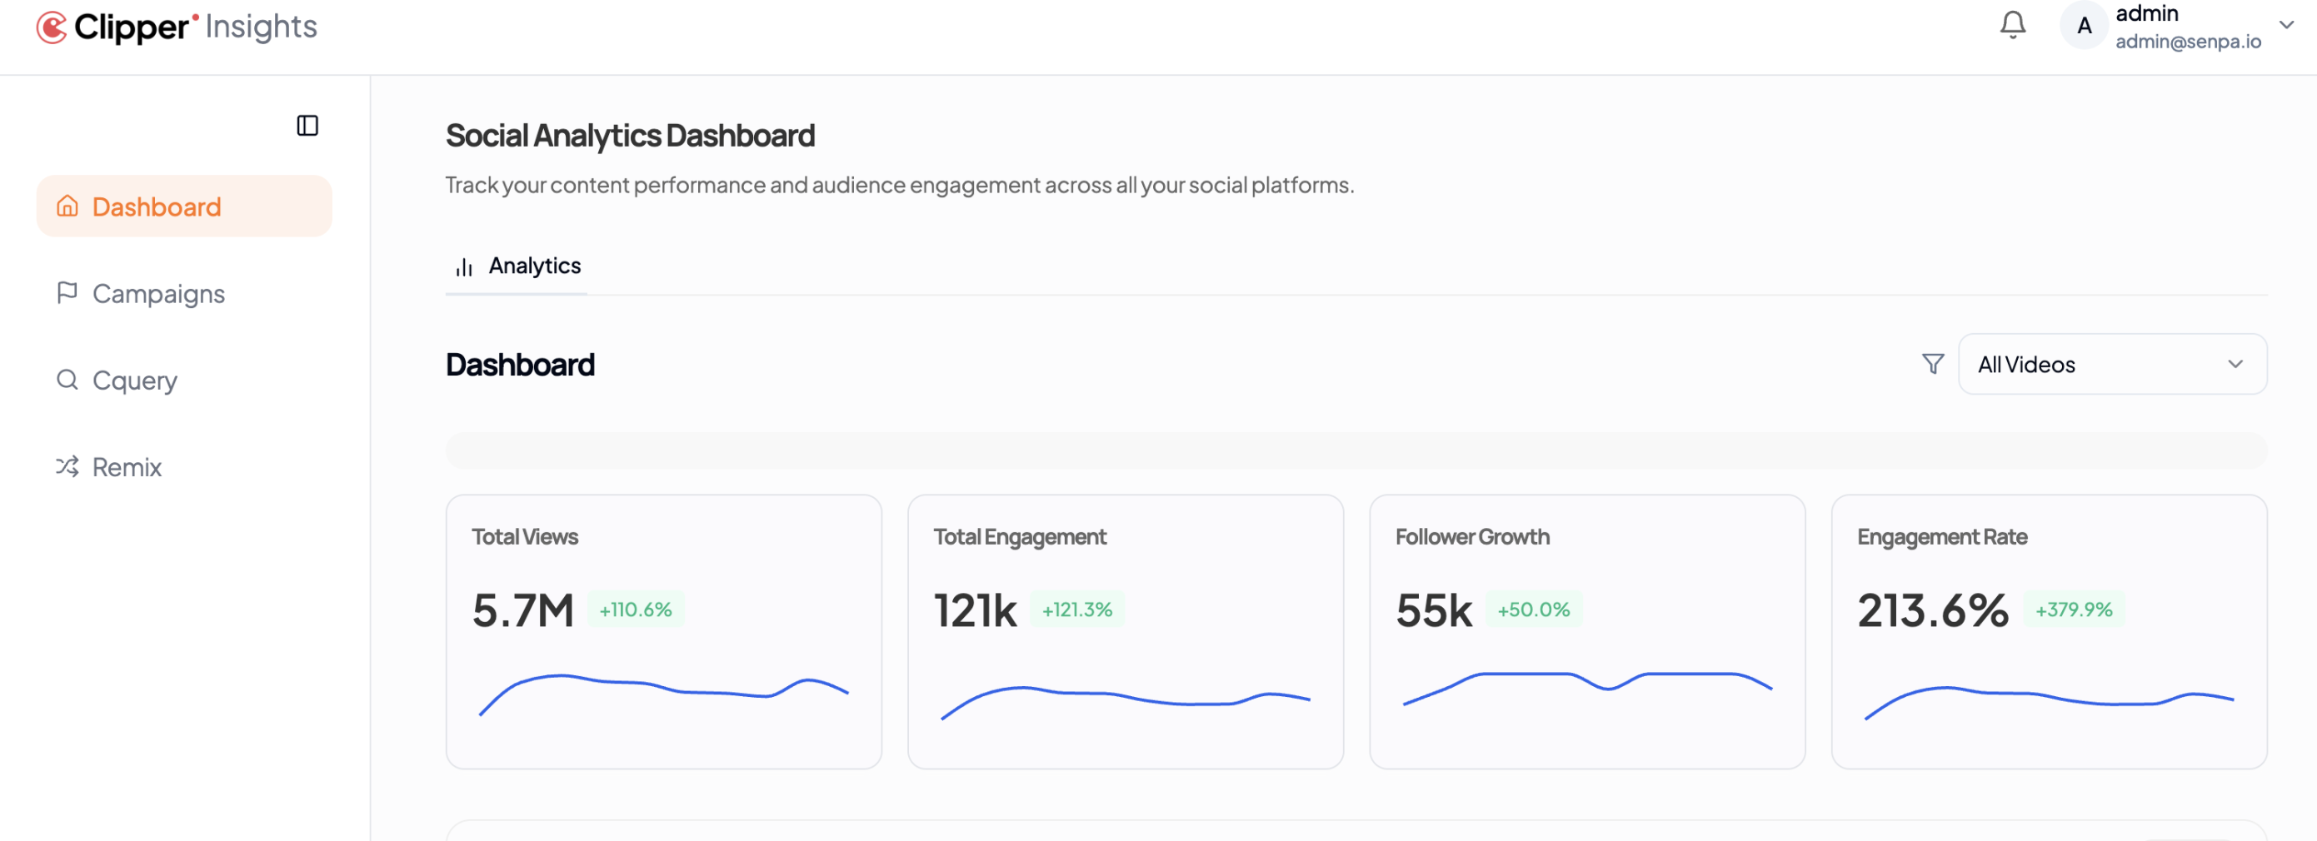
Task: Select the Dashboard home icon
Action: (x=66, y=206)
